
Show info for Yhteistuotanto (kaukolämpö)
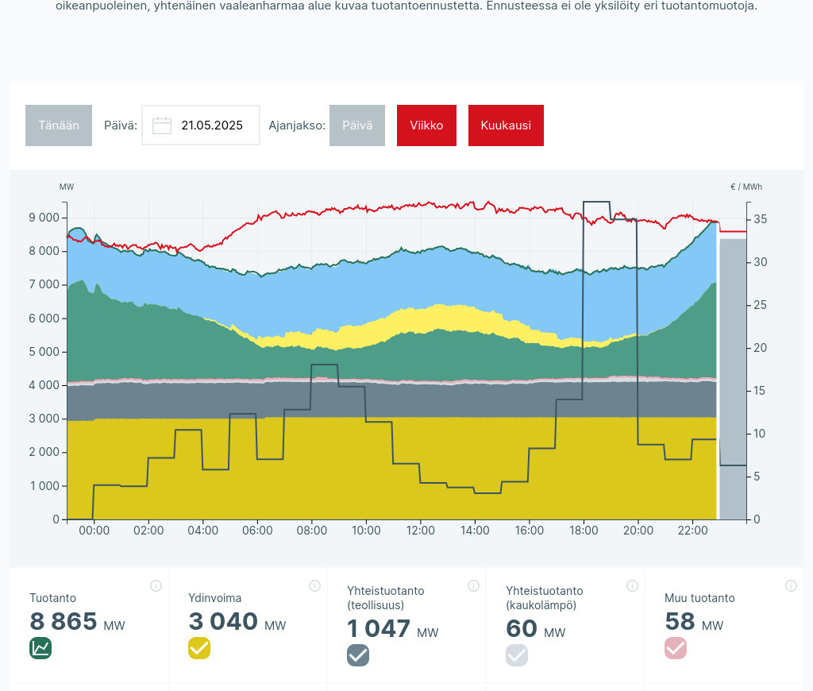click(x=632, y=586)
